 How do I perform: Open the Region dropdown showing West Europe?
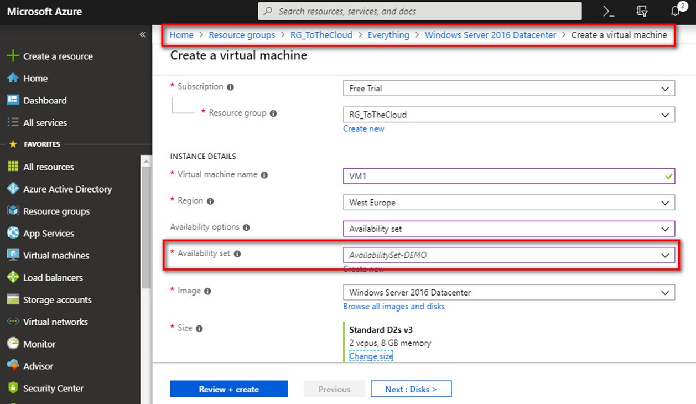tap(509, 203)
